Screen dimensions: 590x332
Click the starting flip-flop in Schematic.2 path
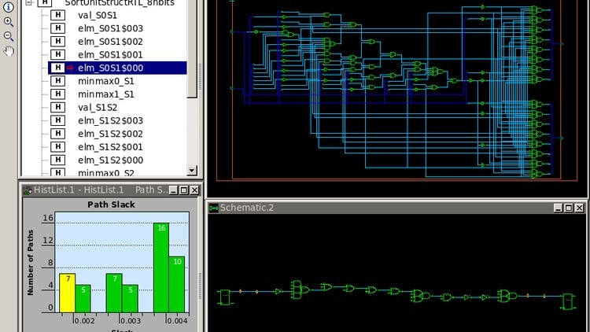coord(224,297)
